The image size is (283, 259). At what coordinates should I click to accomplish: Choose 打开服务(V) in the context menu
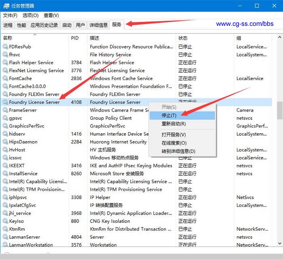click(x=173, y=135)
